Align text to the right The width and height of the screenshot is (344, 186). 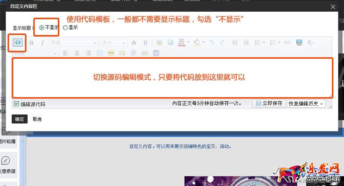click(x=88, y=53)
